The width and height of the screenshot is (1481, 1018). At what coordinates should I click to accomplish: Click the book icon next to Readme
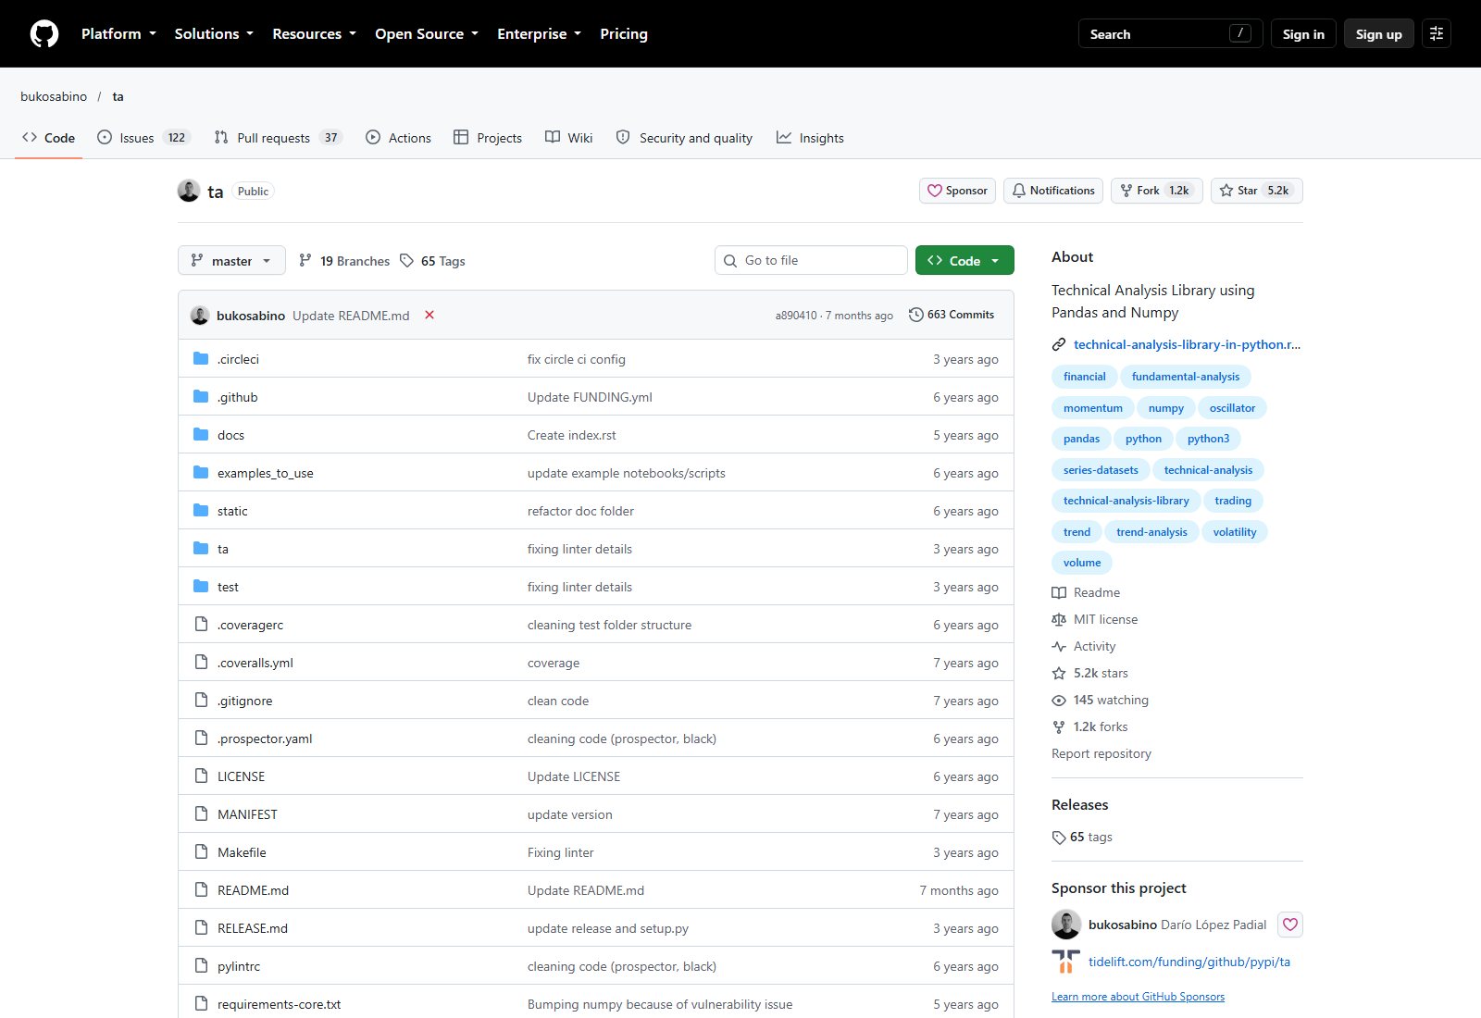[1059, 593]
